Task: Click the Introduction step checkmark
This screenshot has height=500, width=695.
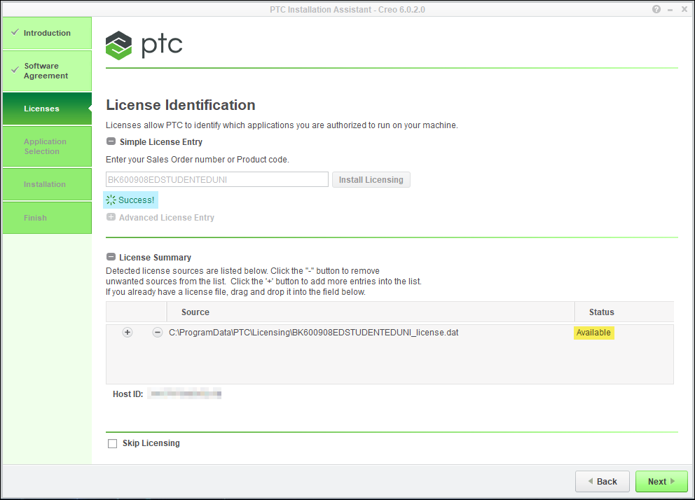Action: tap(15, 33)
